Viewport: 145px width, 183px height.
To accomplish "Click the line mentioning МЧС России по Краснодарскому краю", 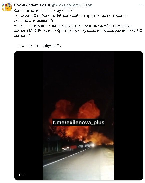I will (x=78, y=31).
